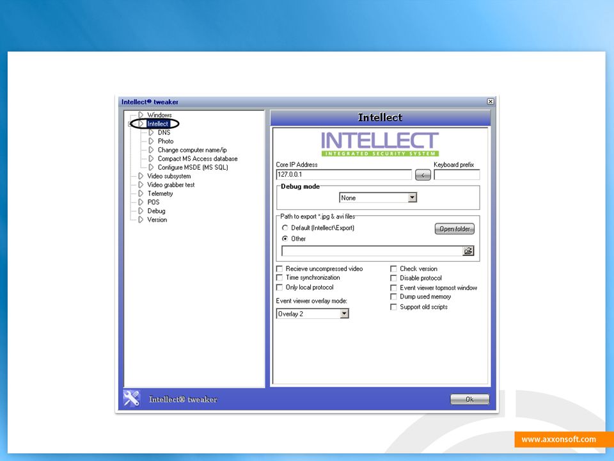Click the folder browse icon in export path
The height and width of the screenshot is (461, 614).
(468, 251)
